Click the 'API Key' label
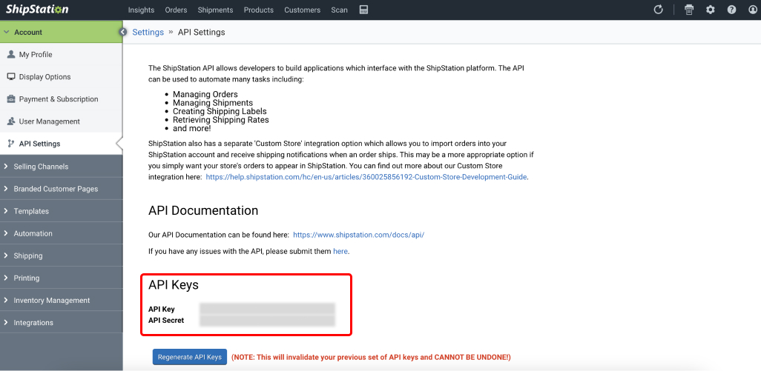This screenshot has height=371, width=761. pos(162,309)
